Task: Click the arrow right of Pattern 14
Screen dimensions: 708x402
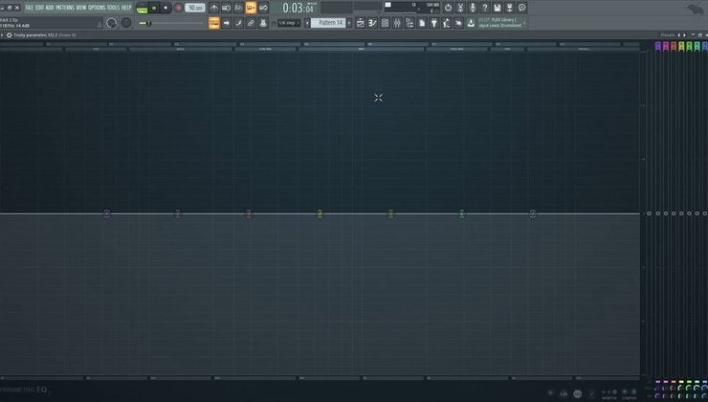Action: pyautogui.click(x=349, y=23)
